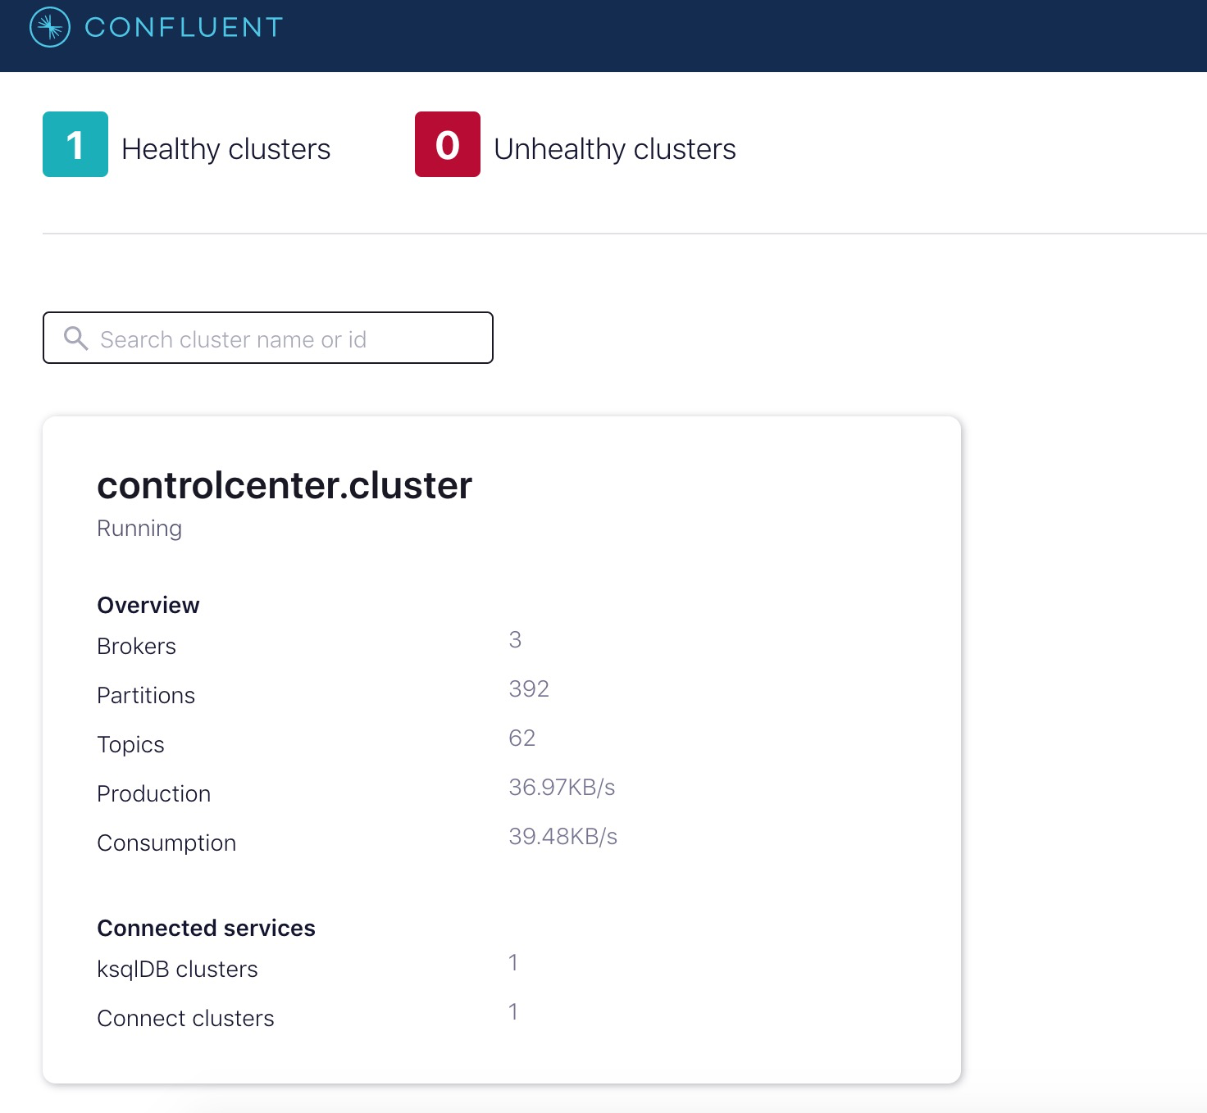Click the Connect clusters count 1
The width and height of the screenshot is (1207, 1113).
tap(513, 1011)
